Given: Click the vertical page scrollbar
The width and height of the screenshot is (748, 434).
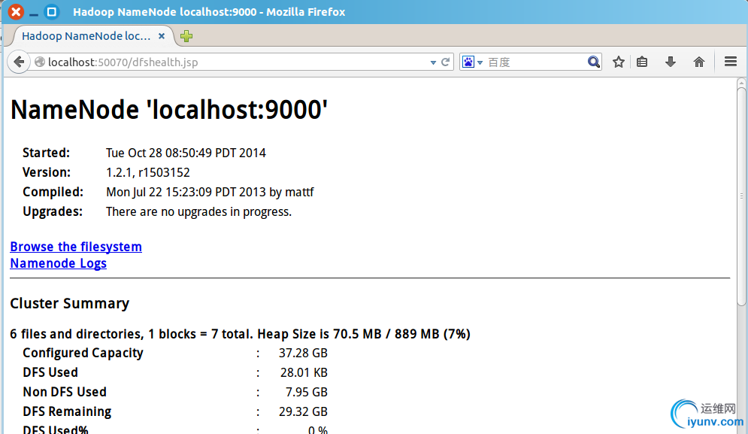Looking at the screenshot, I should click(740, 256).
